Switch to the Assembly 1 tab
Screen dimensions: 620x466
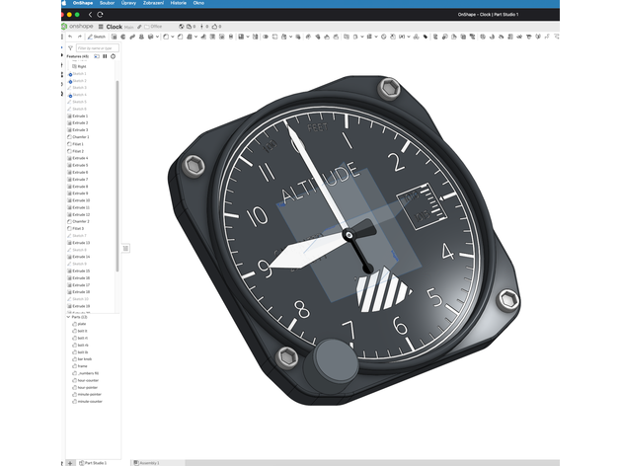click(147, 462)
